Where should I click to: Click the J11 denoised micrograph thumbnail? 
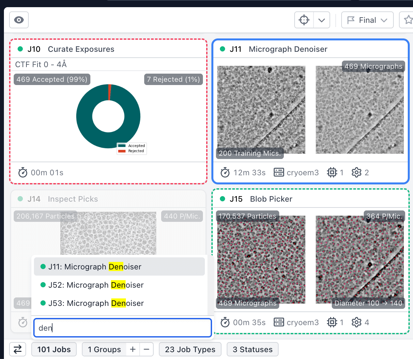[x=359, y=110]
